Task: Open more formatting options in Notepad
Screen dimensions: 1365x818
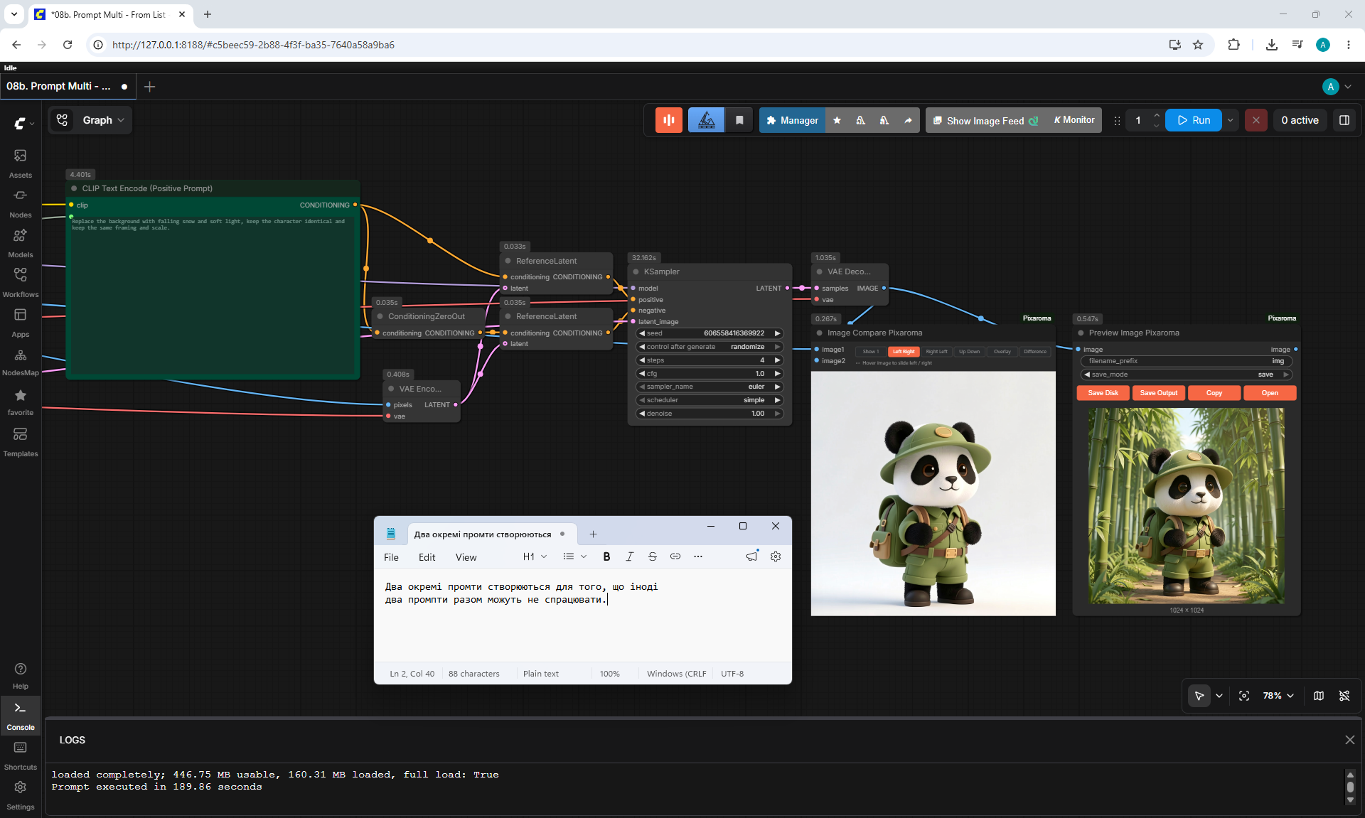Action: (698, 556)
